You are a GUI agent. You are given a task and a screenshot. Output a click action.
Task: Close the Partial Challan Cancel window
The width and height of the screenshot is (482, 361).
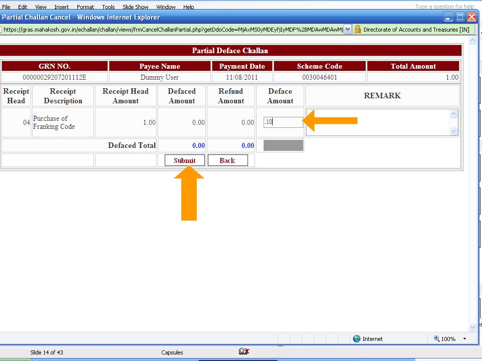471,17
